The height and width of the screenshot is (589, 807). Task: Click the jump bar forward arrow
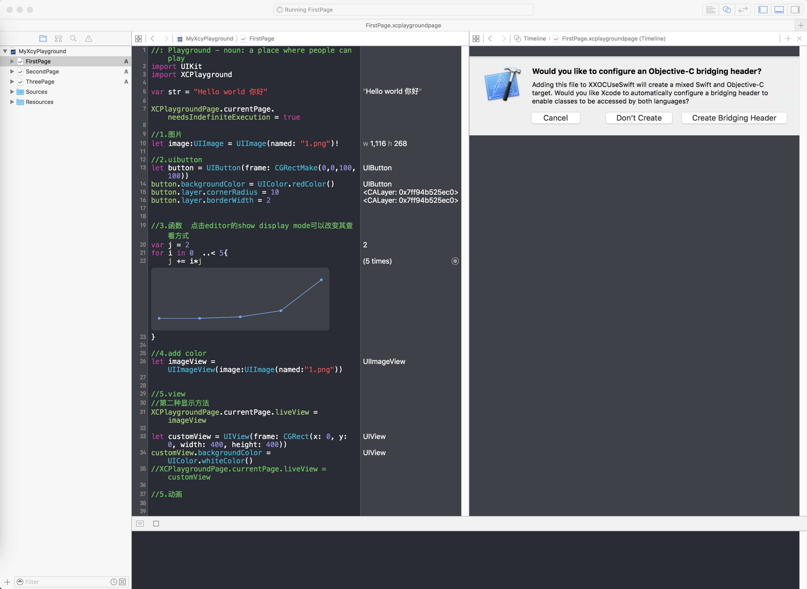pyautogui.click(x=164, y=39)
